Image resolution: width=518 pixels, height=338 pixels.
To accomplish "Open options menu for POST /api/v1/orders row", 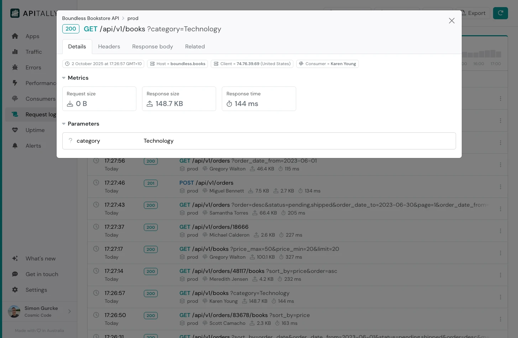I will tap(500, 187).
